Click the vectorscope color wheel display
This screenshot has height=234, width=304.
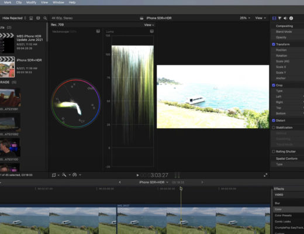coord(76,104)
